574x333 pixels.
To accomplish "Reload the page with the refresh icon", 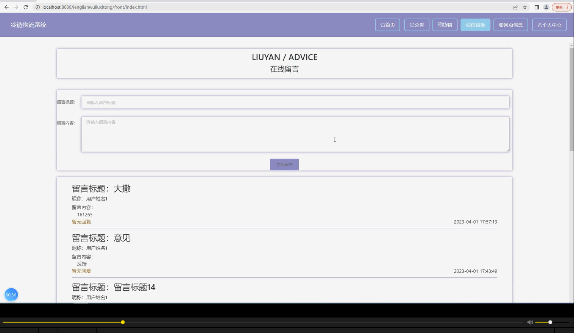I will [x=26, y=7].
